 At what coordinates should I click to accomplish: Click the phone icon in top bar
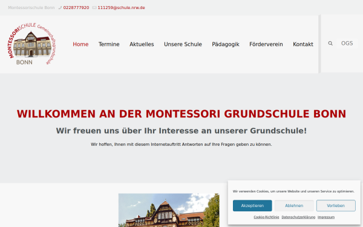click(x=60, y=8)
